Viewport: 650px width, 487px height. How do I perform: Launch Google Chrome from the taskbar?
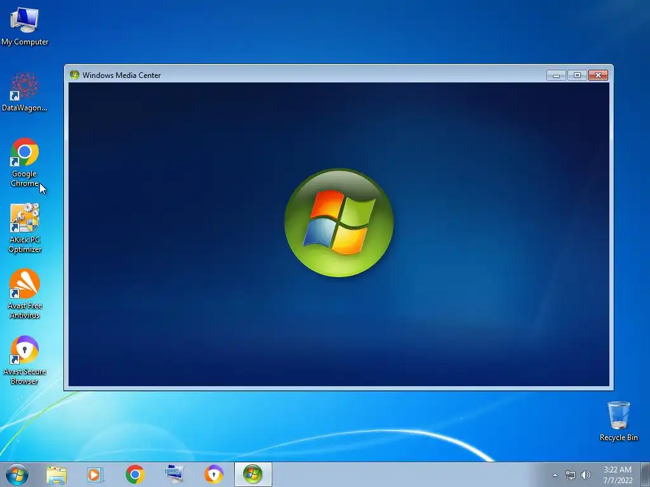pos(135,474)
